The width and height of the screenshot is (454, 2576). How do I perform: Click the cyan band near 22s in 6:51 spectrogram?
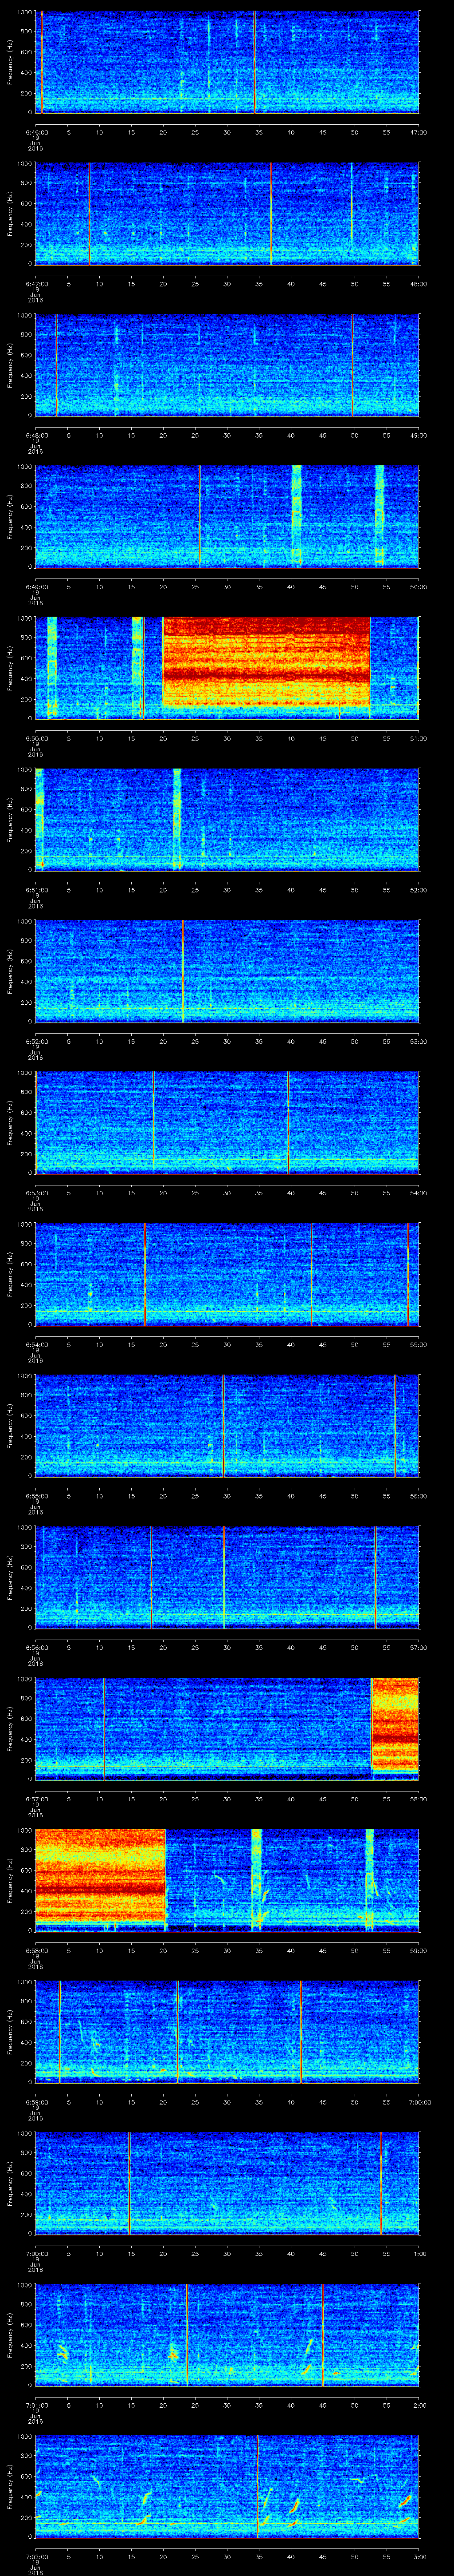pyautogui.click(x=176, y=818)
